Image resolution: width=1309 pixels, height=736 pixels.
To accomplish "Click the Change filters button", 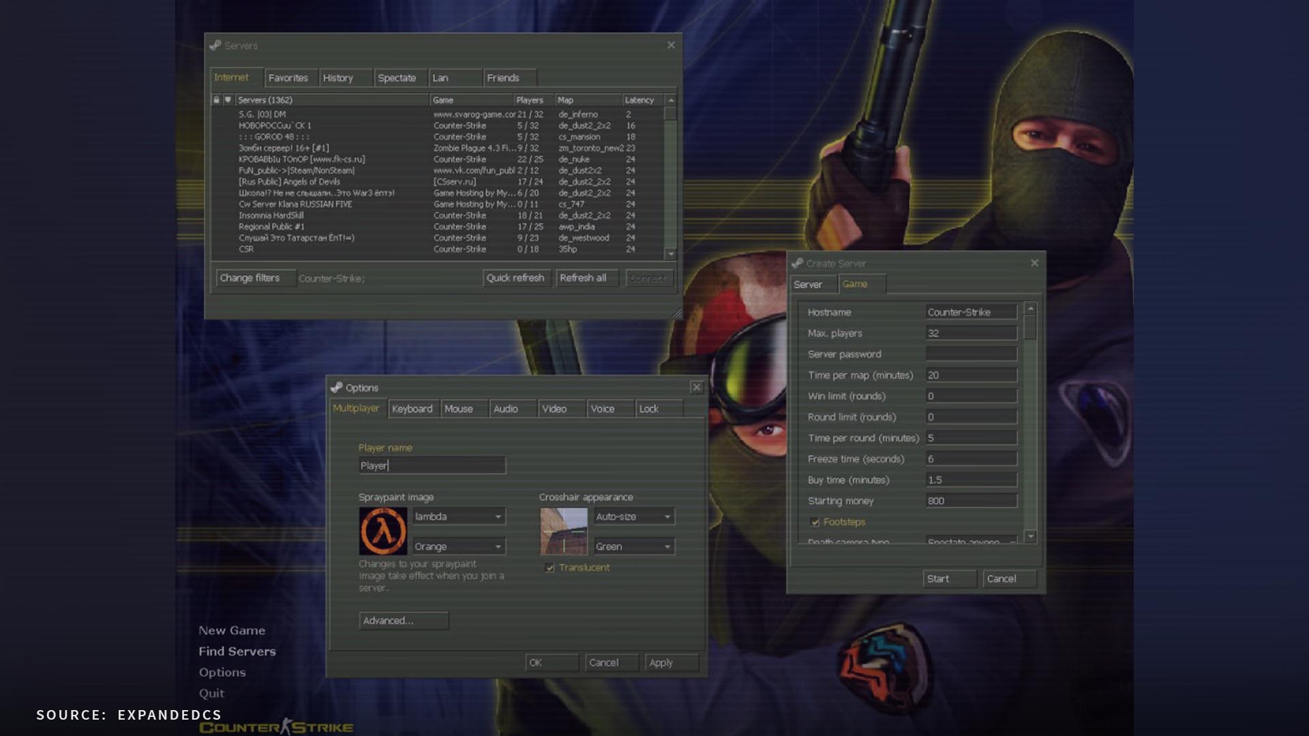I will [x=256, y=278].
